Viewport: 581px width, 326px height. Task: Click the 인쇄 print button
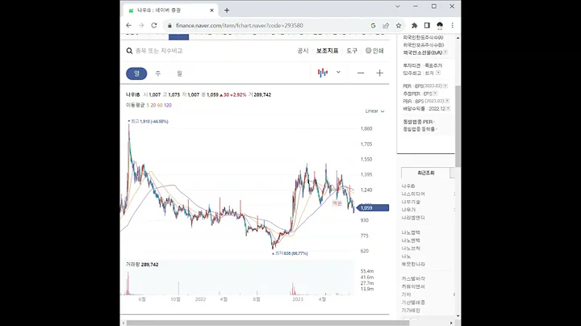374,51
